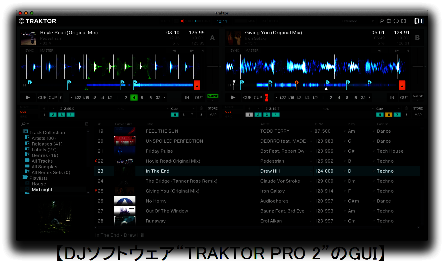The height and width of the screenshot is (263, 444).
Task: Start playback on Deck B
Action: (233, 98)
